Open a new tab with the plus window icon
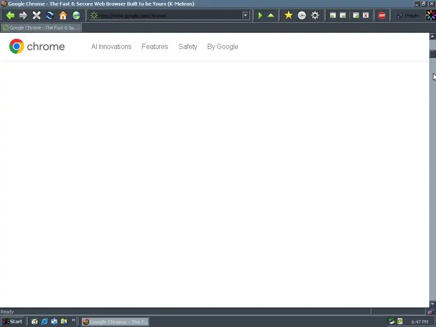Viewport: 436px width, 327px height. click(x=356, y=15)
